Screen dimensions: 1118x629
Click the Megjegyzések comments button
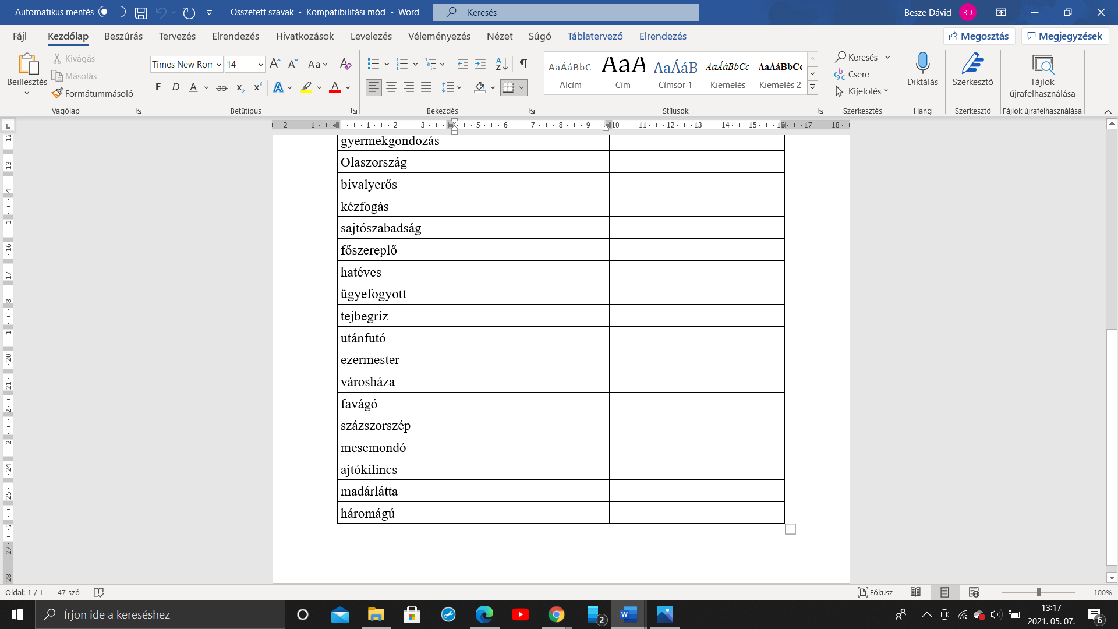(1064, 36)
